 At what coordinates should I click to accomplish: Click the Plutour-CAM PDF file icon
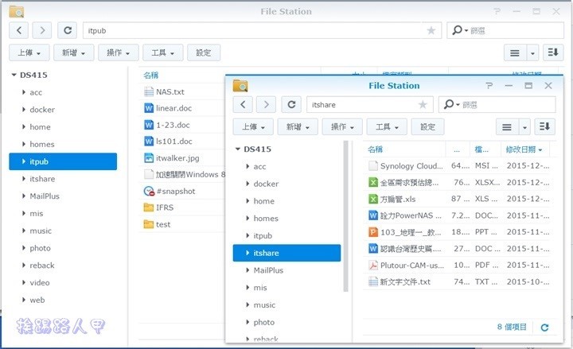pos(373,265)
